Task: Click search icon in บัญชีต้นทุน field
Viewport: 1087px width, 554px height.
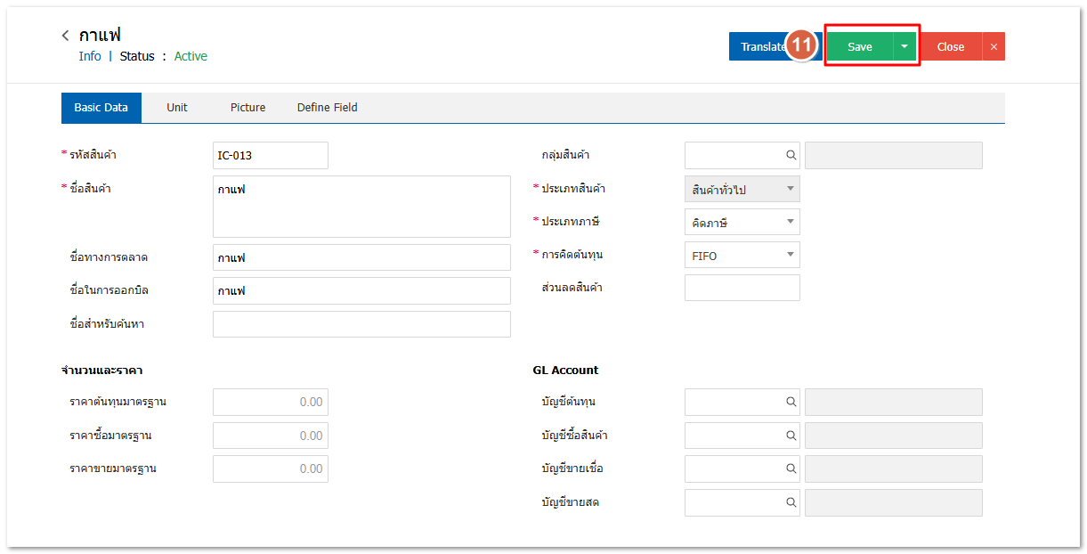Action: [x=791, y=403]
